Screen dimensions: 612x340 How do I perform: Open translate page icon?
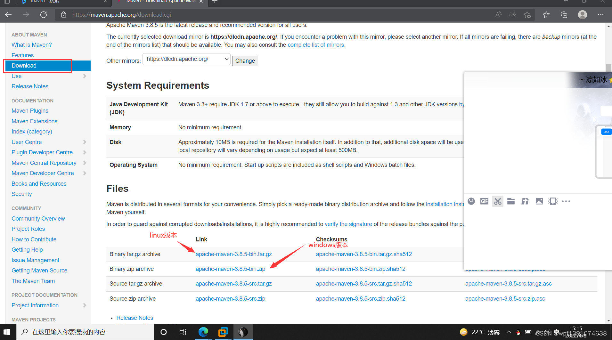[513, 15]
